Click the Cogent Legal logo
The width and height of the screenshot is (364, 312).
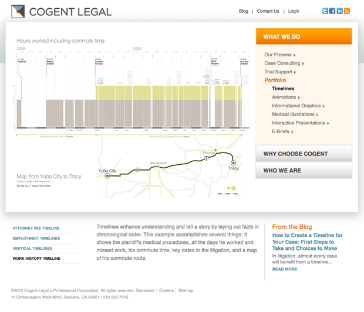(x=62, y=11)
